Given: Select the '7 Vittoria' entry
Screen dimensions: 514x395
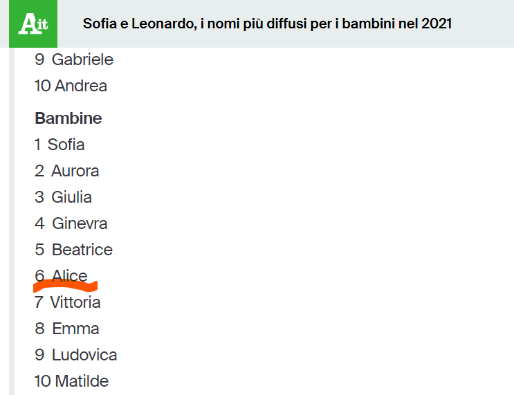Looking at the screenshot, I should point(68,302).
